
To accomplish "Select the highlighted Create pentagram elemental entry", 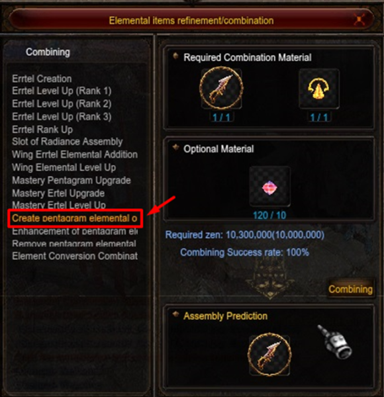I will 75,218.
